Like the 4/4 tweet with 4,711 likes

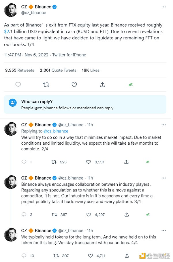pos(91,256)
